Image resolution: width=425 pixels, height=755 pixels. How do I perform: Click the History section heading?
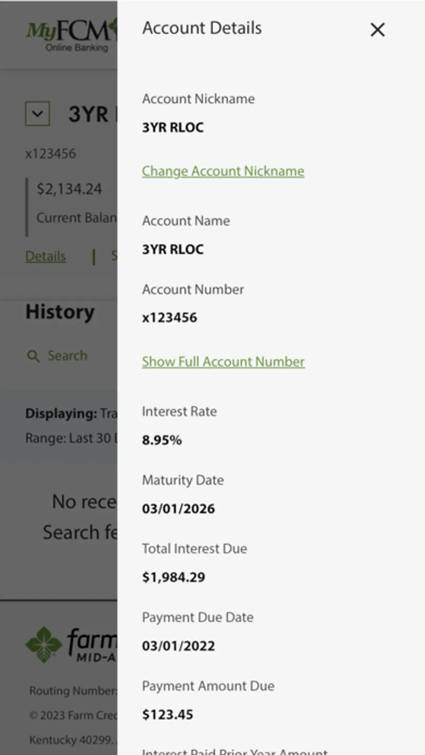[60, 312]
